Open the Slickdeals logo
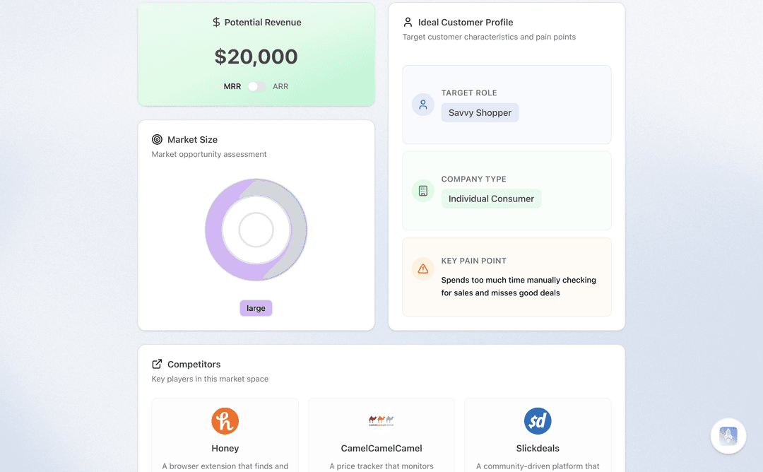This screenshot has height=472, width=763. [x=538, y=421]
